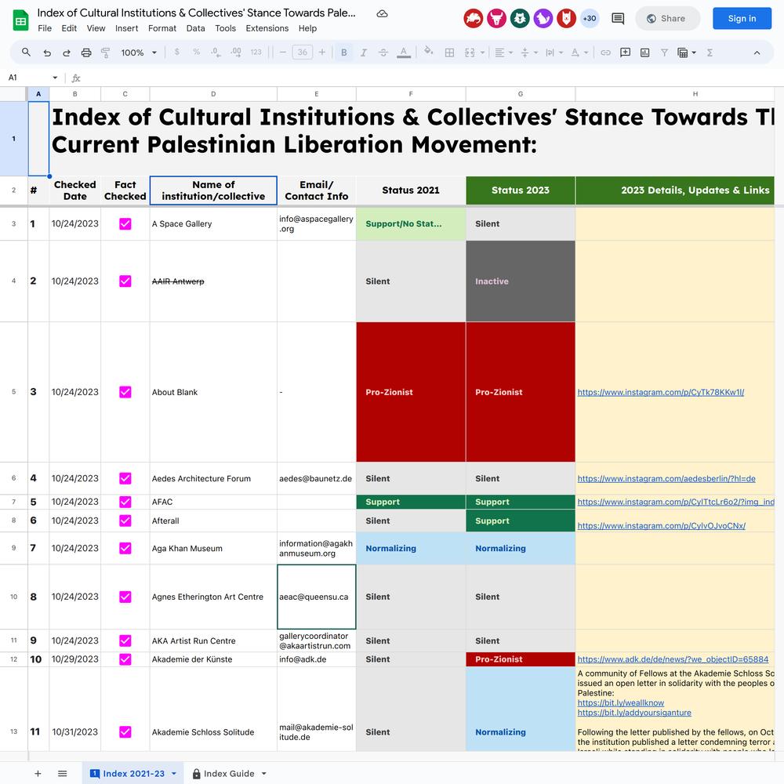Open number format 123 menu
The width and height of the screenshot is (784, 784).
click(256, 52)
